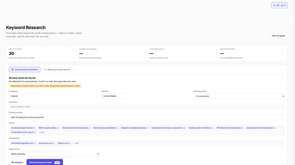This screenshot has width=295, height=165.
Task: Click the the-house.com competitor label
Action: [x=45, y=143]
